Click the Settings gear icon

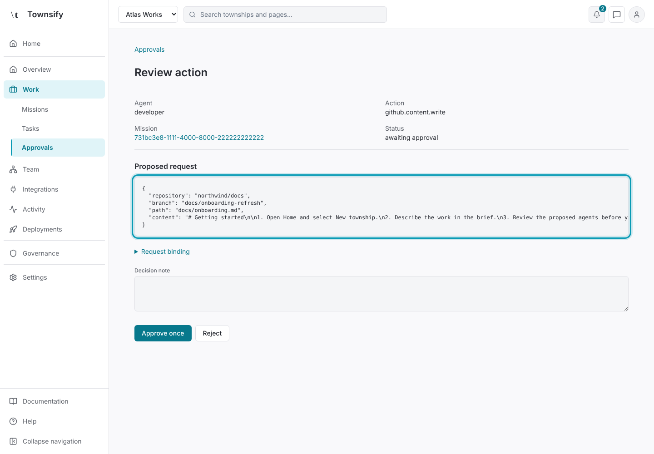point(13,277)
